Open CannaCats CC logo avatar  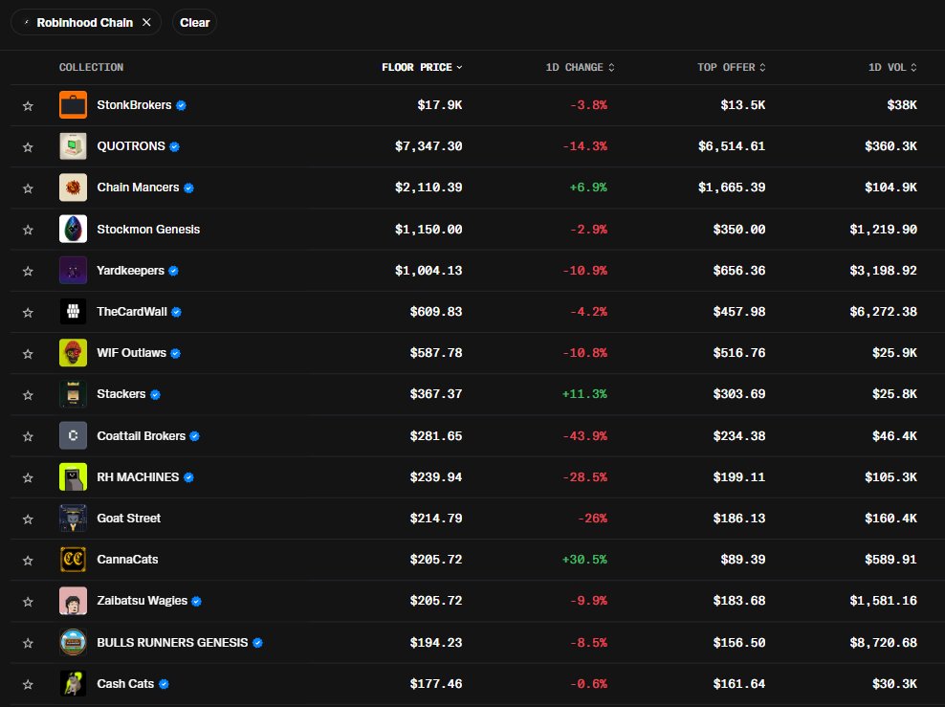pyautogui.click(x=73, y=560)
